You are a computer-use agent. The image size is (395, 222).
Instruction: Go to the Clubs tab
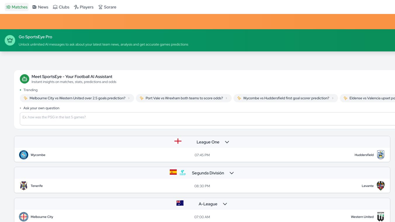[61, 7]
